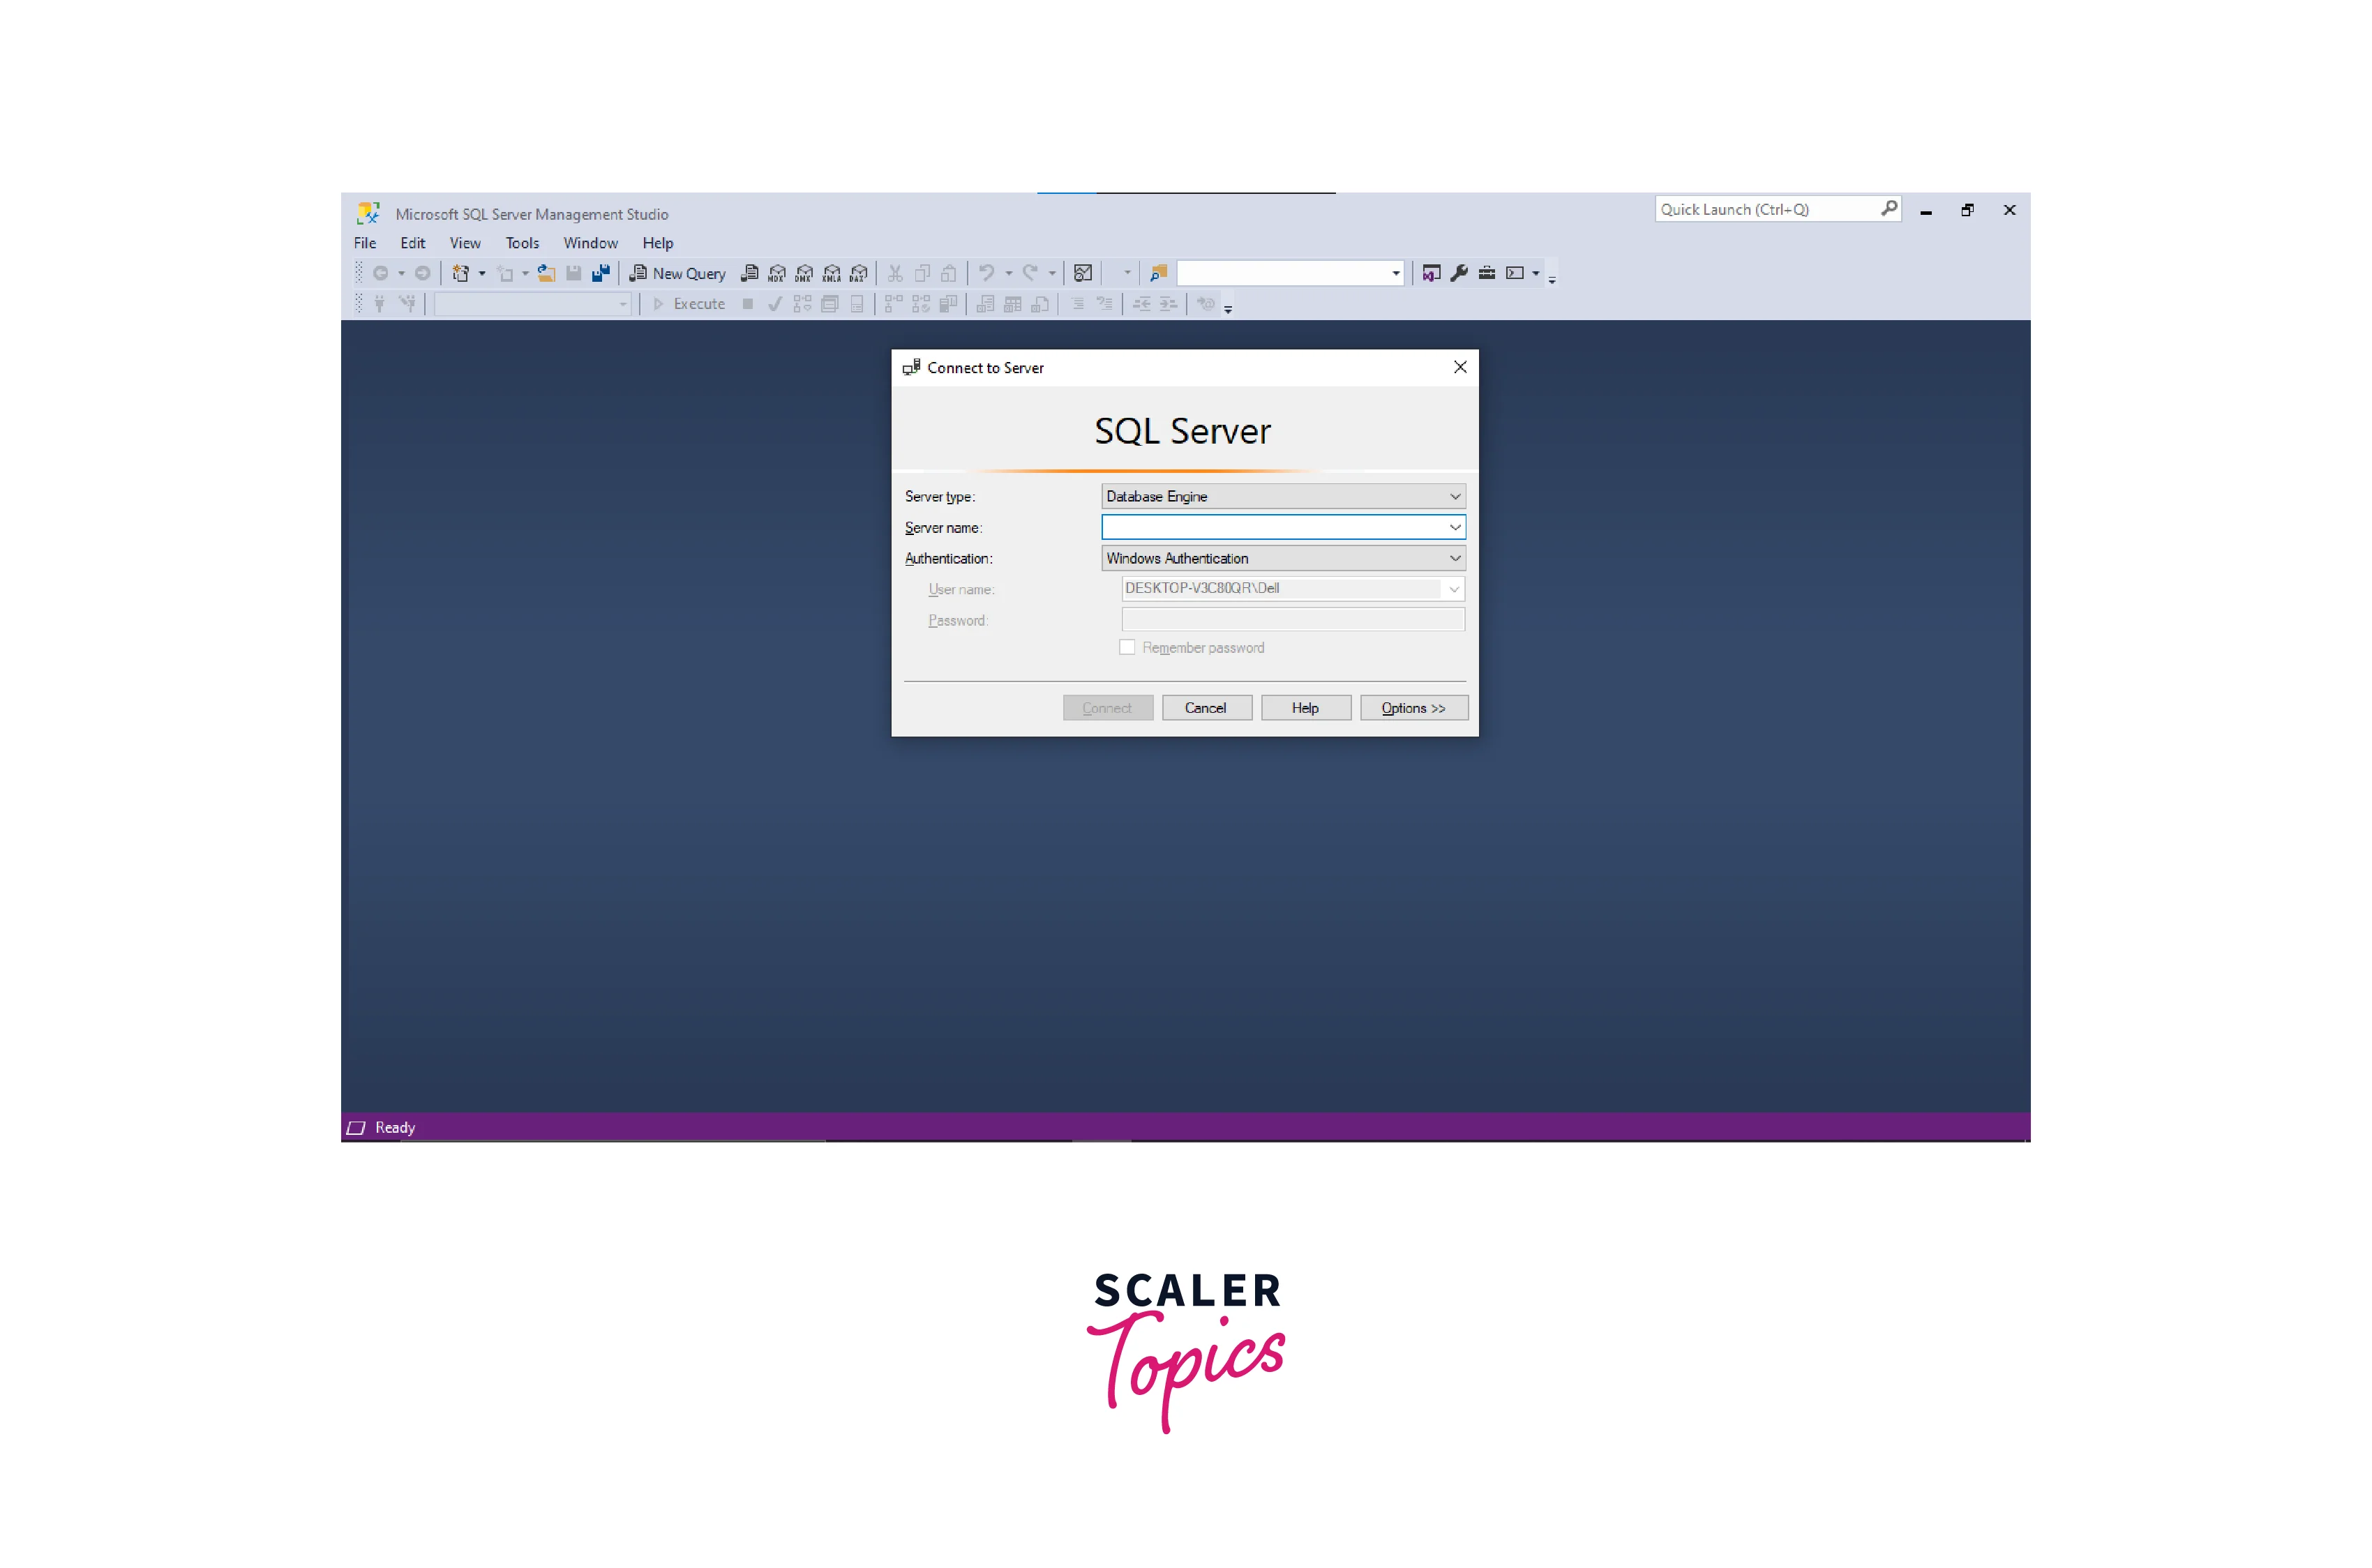
Task: Click the MDX query icon
Action: coord(776,273)
